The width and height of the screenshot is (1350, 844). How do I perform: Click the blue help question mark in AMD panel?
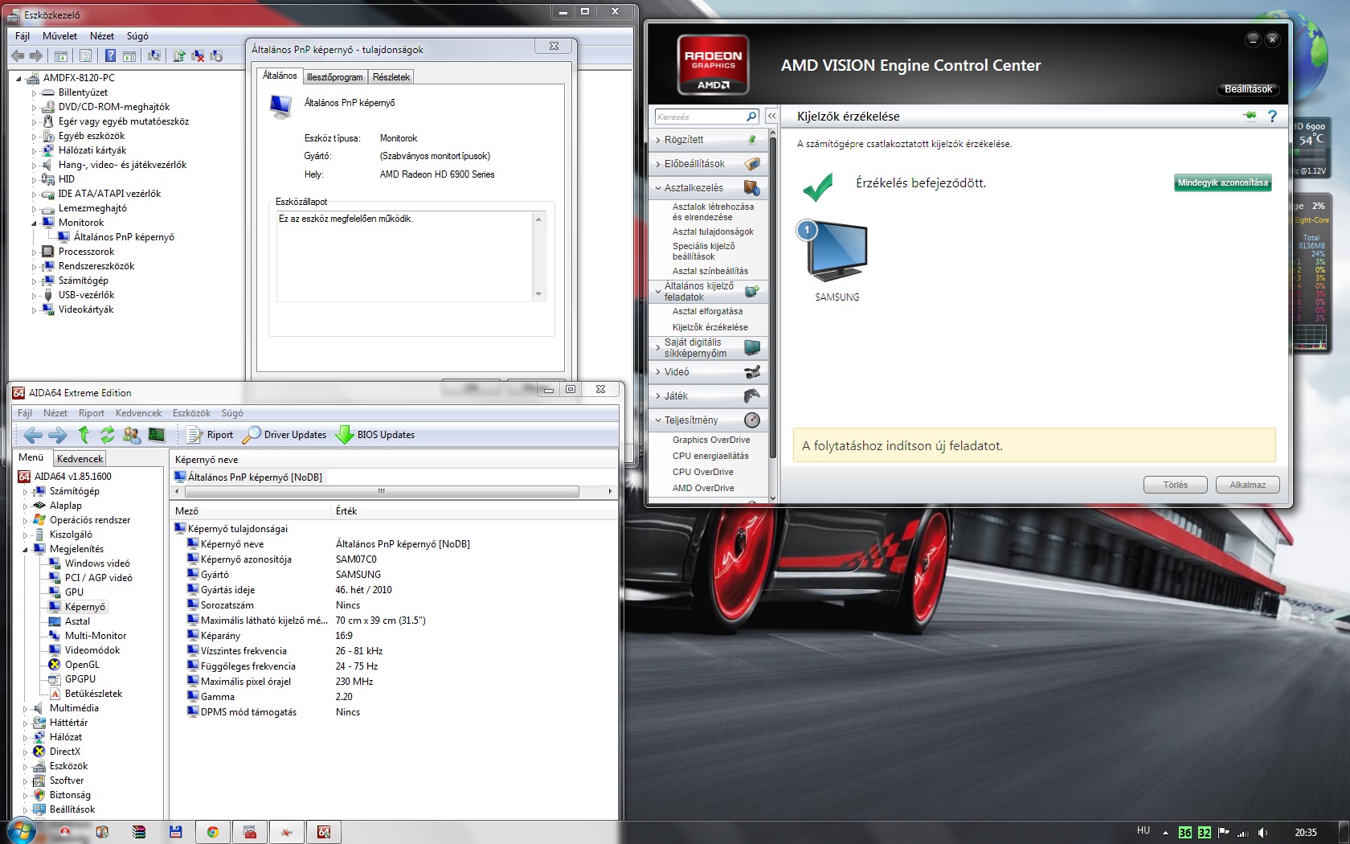(1272, 117)
